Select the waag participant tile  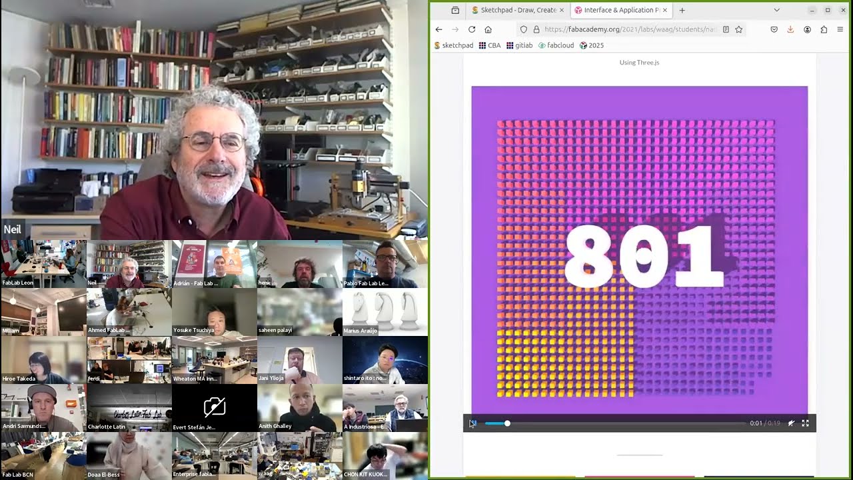[299, 456]
